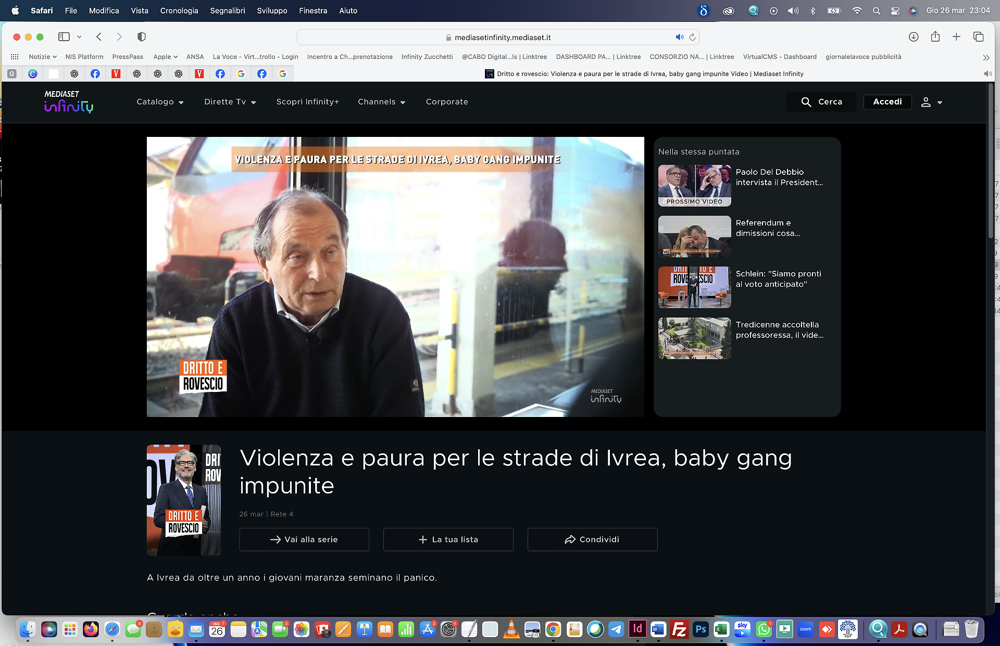Click the Vai alla serie button
This screenshot has height=646, width=1000.
pyautogui.click(x=304, y=539)
